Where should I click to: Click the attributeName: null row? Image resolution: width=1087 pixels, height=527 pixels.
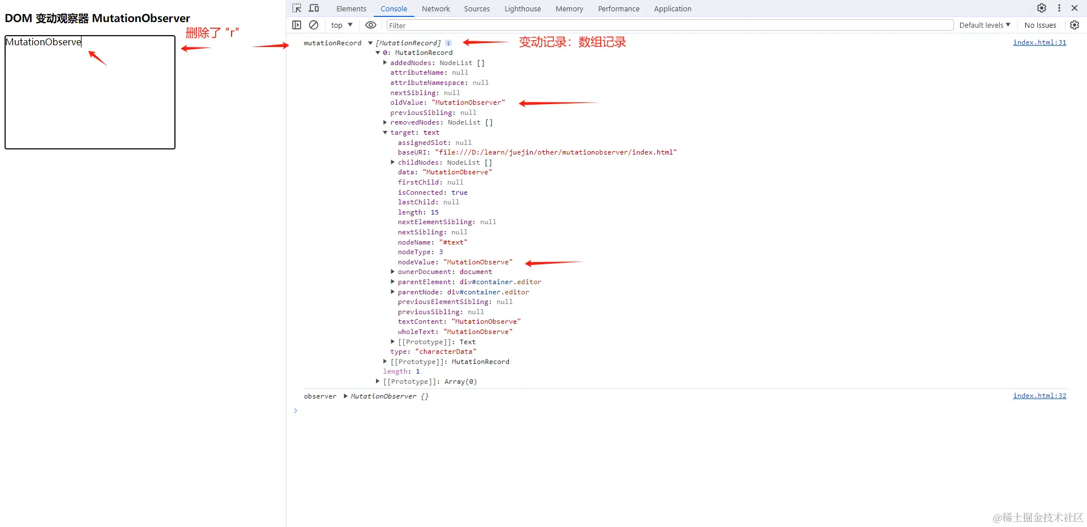tap(429, 72)
